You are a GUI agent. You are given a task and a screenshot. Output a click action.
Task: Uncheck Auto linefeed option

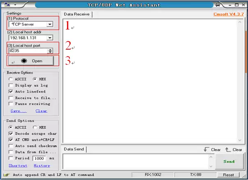pos(11,91)
